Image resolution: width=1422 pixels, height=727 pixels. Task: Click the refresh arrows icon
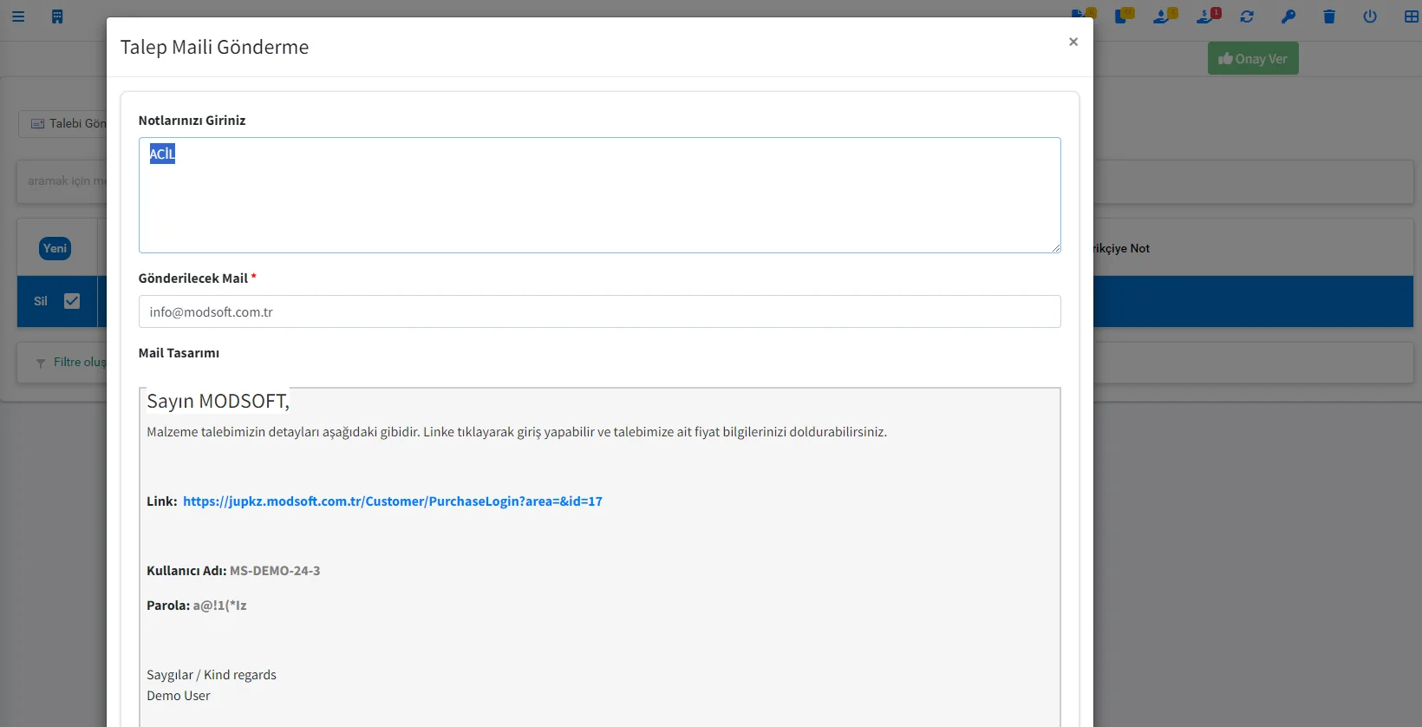(1247, 16)
